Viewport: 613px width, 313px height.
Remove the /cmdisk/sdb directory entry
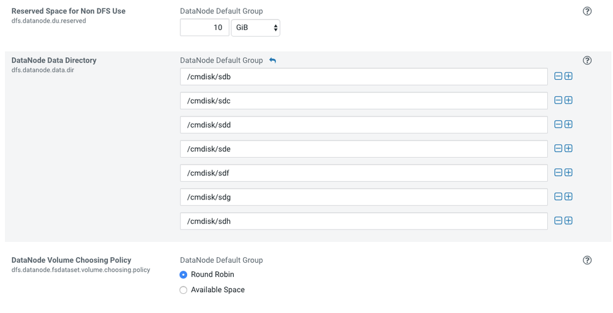pos(558,76)
